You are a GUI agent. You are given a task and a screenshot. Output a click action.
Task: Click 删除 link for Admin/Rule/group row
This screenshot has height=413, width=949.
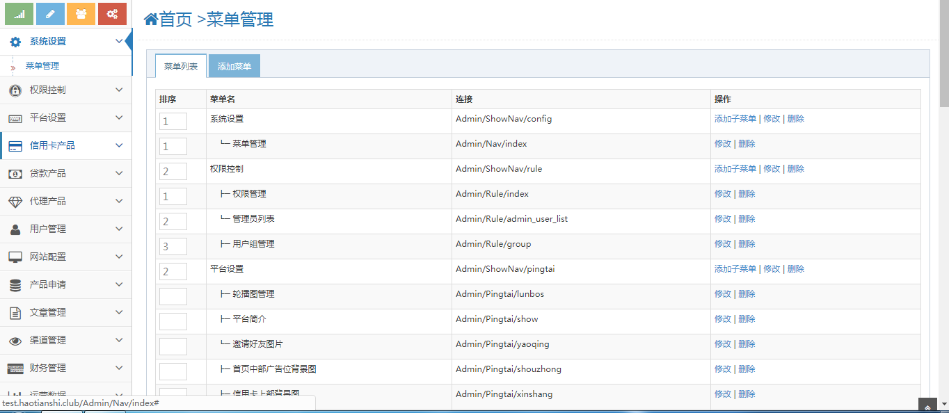[x=747, y=244]
